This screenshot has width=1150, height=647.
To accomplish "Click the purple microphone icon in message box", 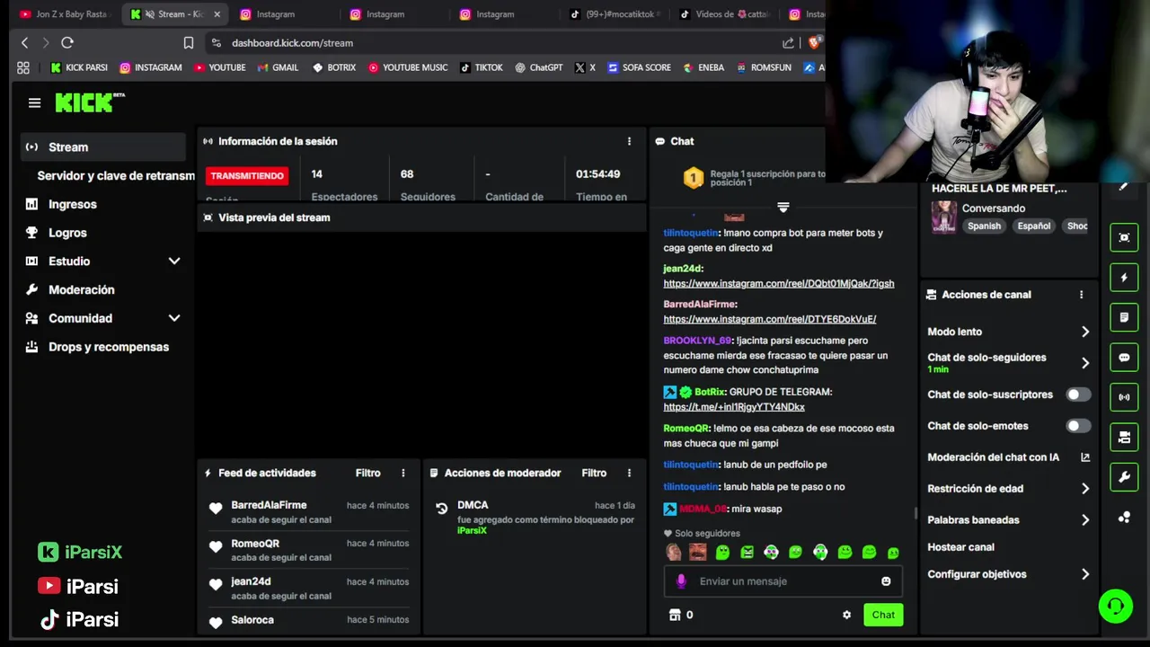I will (681, 581).
